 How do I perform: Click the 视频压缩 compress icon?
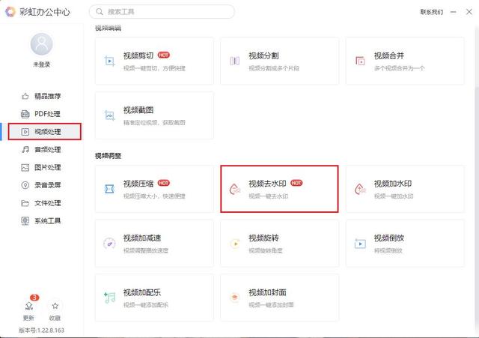coord(109,189)
